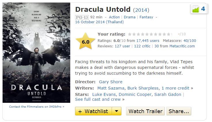Open the Share... button
The image size is (212, 122).
point(179,111)
